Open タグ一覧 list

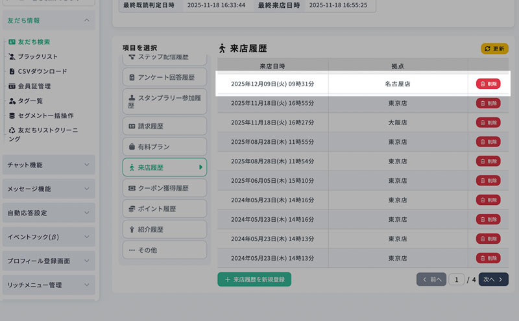30,101
